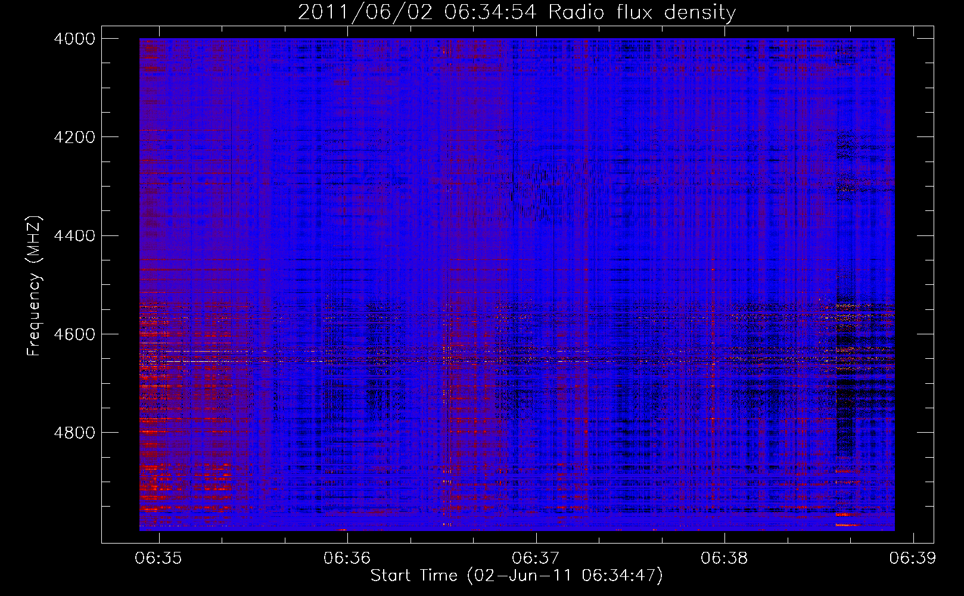Click the 06:37 time tick label
The image size is (964, 596).
tap(536, 558)
